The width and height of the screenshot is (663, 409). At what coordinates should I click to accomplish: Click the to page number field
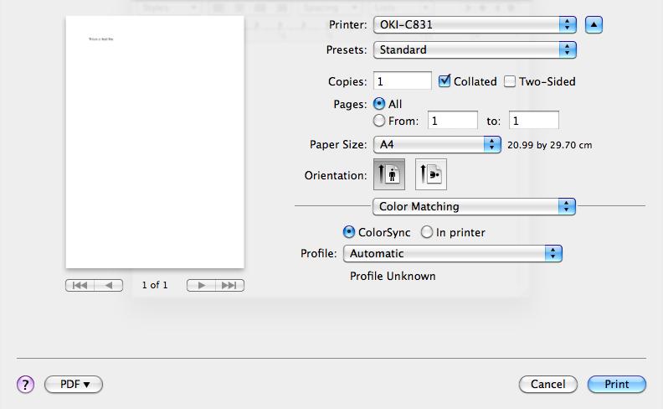click(x=533, y=120)
